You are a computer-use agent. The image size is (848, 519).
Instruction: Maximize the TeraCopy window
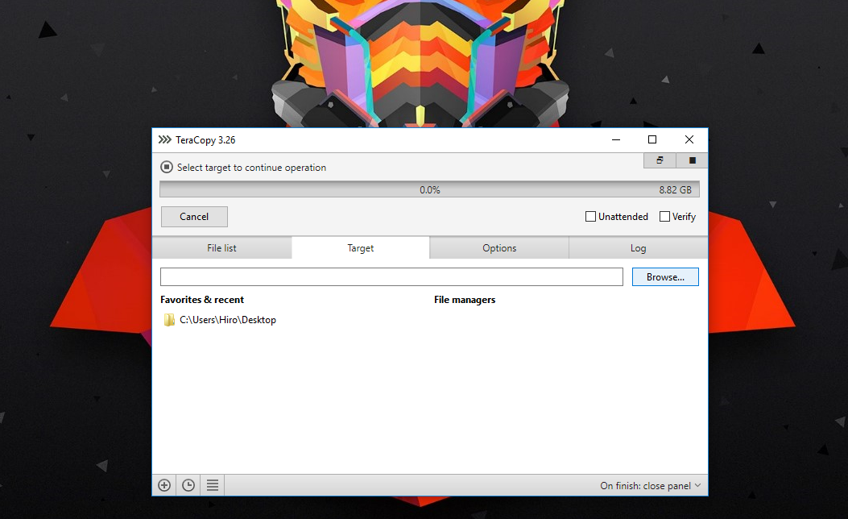coord(652,139)
